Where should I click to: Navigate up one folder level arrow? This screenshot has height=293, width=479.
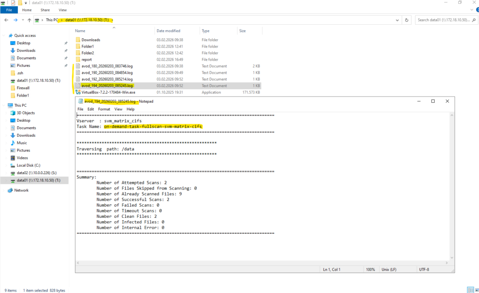29,20
